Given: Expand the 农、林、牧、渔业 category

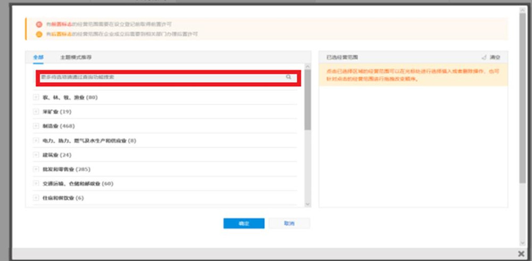Looking at the screenshot, I should [36, 98].
